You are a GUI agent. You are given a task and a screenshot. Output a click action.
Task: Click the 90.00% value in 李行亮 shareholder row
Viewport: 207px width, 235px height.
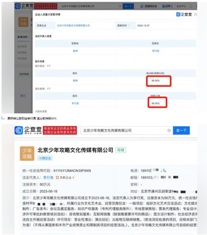[156, 103]
